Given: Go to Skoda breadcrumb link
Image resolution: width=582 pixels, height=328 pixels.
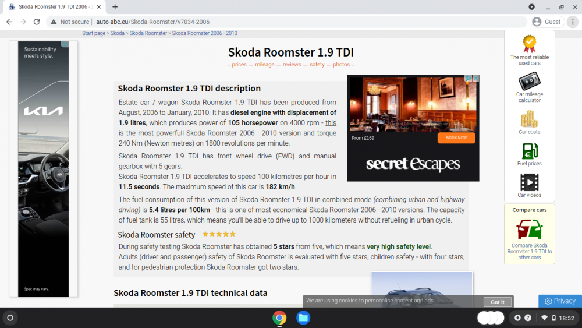Looking at the screenshot, I should [x=118, y=33].
